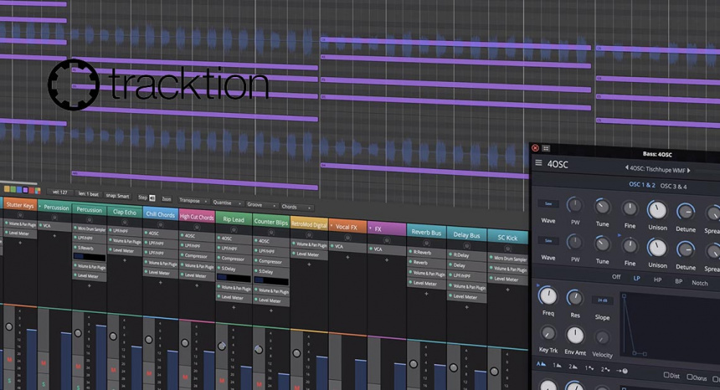Open the Quantise dropdown
This screenshot has height=390, width=720.
click(x=225, y=203)
